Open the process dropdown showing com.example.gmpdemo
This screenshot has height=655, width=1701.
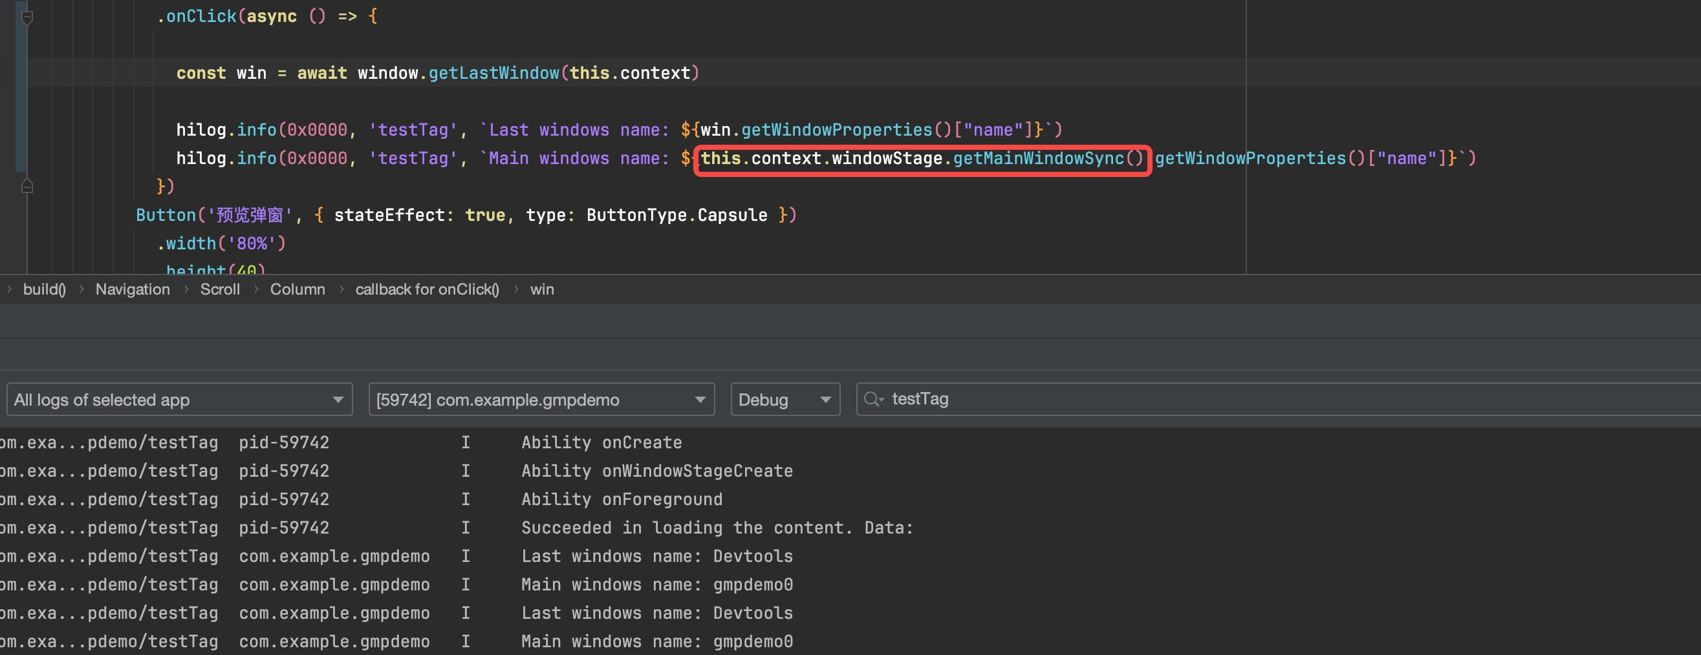click(x=541, y=400)
